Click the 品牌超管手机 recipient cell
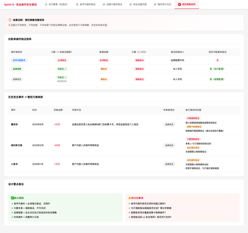Image resolution: width=248 pixels, height=233 pixels. click(178, 60)
